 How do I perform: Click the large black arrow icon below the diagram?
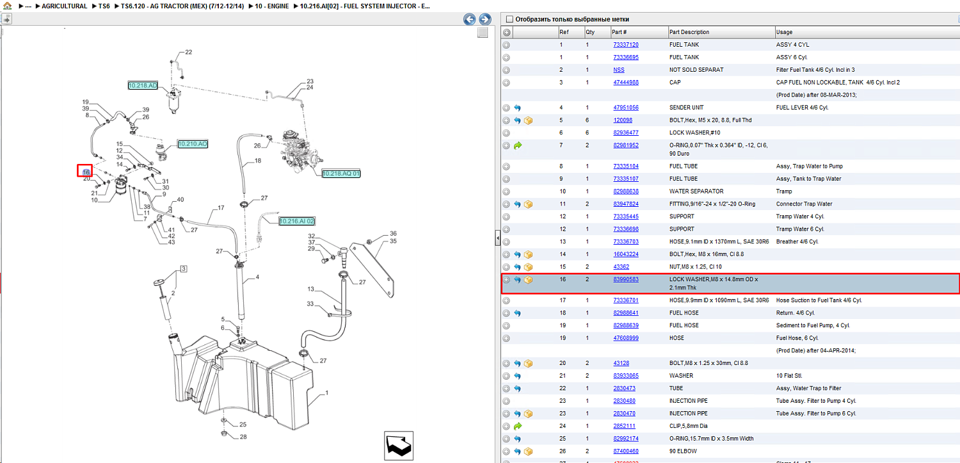pos(399,445)
